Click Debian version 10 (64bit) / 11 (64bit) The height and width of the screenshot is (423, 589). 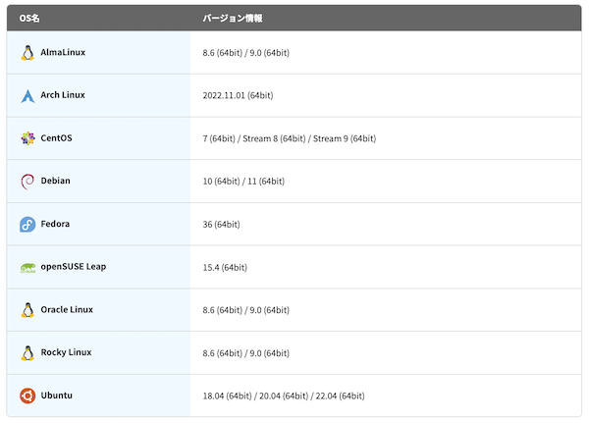(x=243, y=182)
